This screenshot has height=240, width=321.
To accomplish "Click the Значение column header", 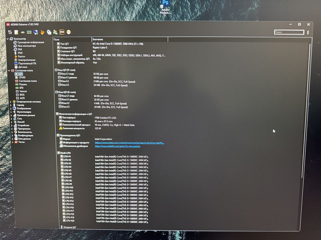I will [130, 39].
